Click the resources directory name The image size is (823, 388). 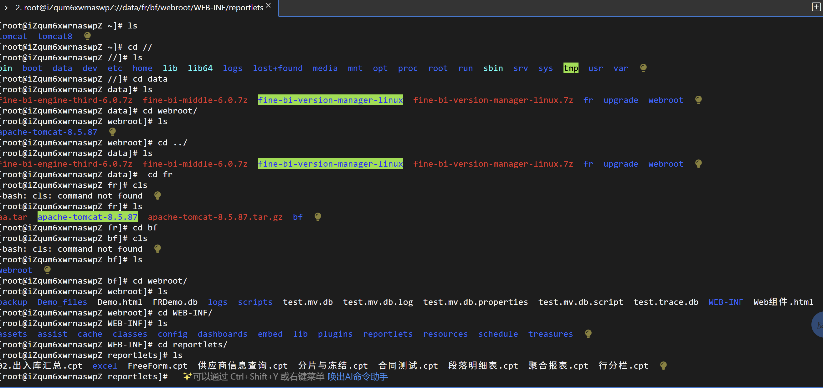click(445, 334)
